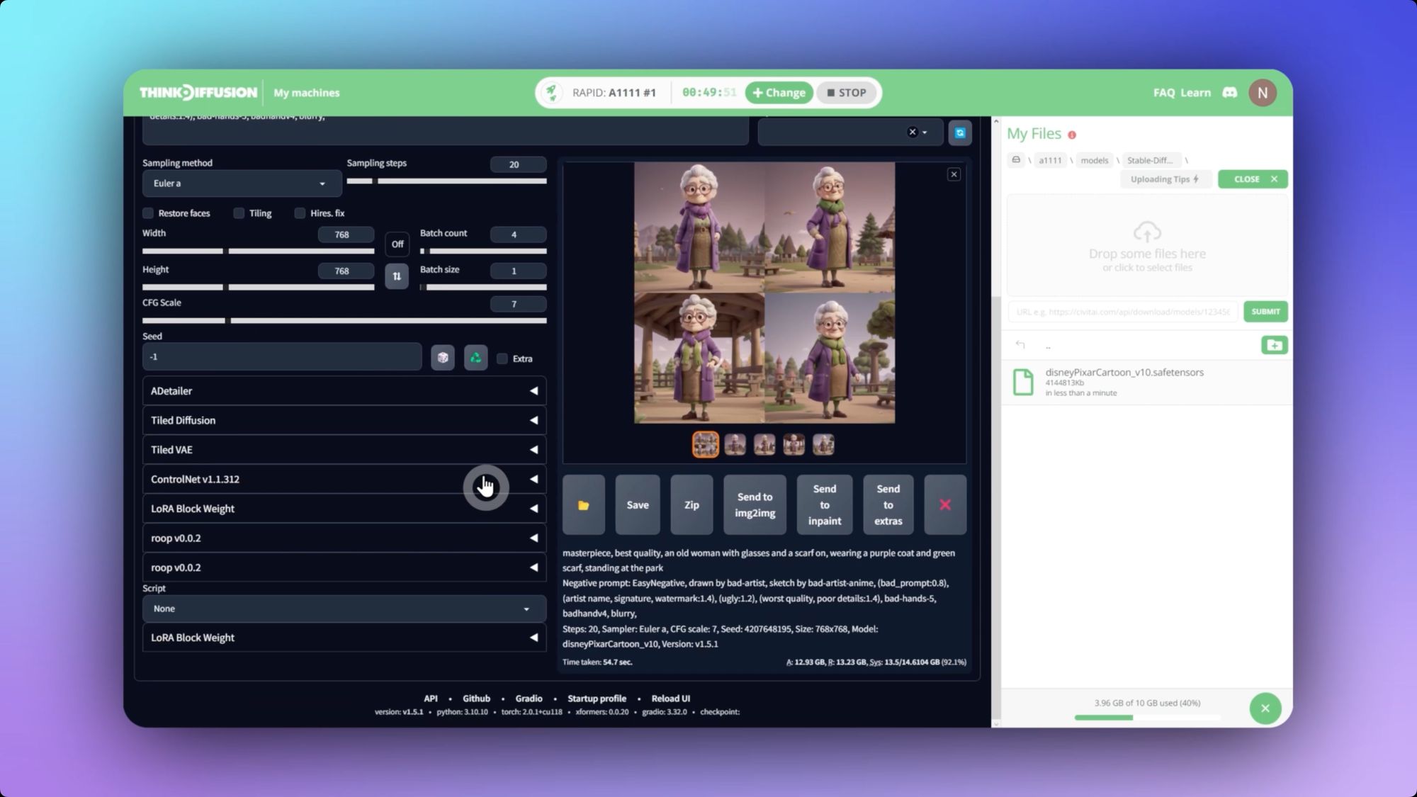Open the FAQ link in header

coord(1163,93)
